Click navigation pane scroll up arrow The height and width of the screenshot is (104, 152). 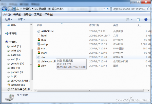[31, 24]
